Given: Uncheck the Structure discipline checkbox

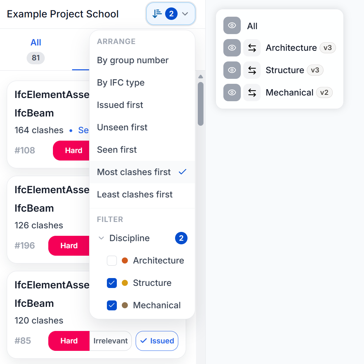Looking at the screenshot, I should click(x=112, y=283).
